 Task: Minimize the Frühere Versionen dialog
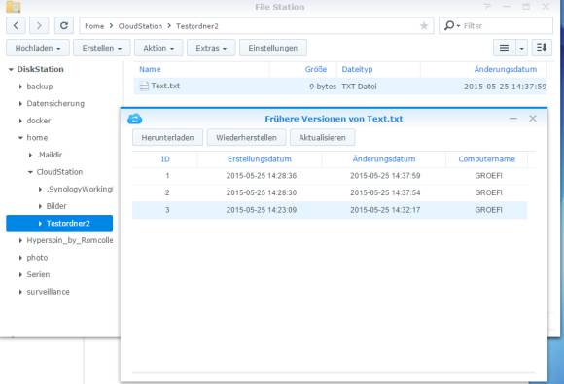[x=513, y=119]
